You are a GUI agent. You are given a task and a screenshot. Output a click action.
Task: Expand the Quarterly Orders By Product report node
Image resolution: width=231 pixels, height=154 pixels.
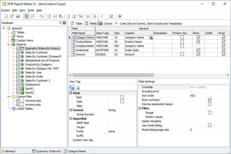(x=13, y=48)
